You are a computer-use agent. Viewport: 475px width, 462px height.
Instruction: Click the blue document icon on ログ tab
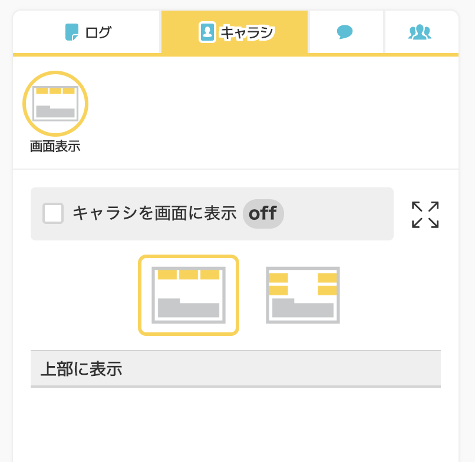point(72,32)
